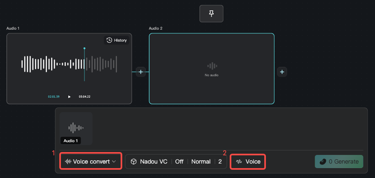This screenshot has width=375, height=178.
Task: Click the Voice button
Action: click(x=248, y=162)
